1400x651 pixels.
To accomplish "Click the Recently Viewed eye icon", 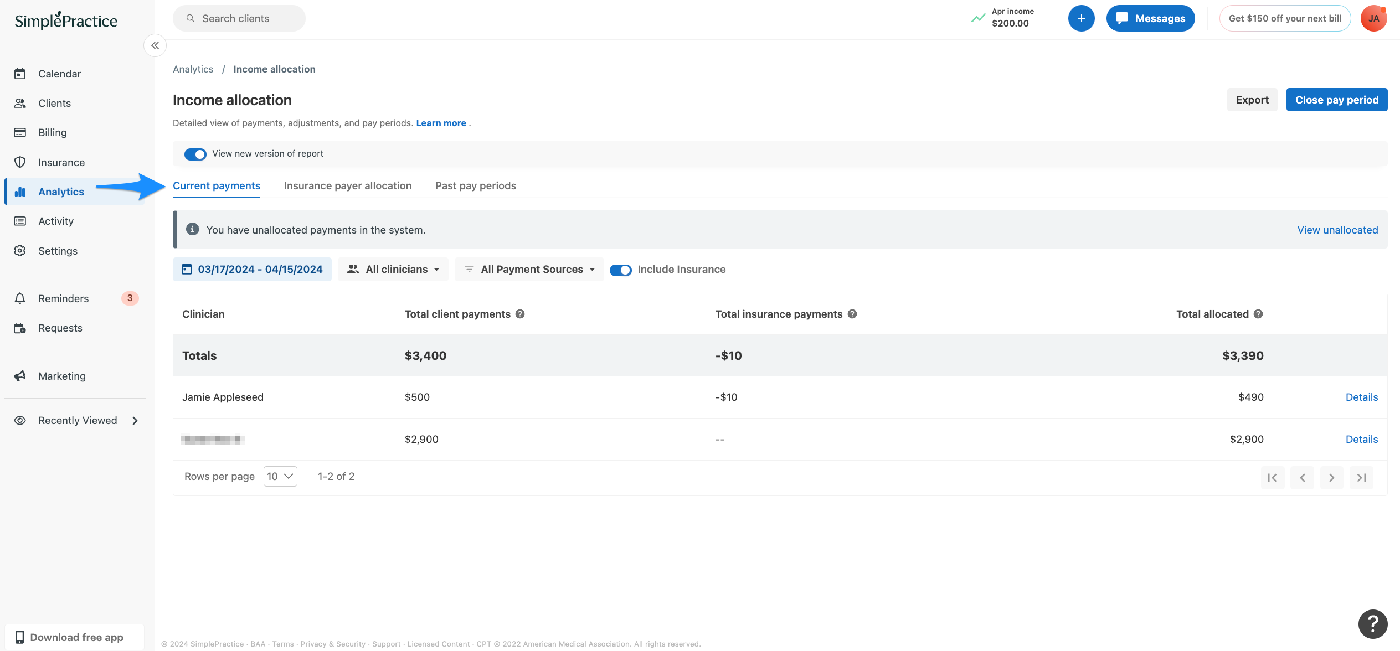I will coord(20,420).
